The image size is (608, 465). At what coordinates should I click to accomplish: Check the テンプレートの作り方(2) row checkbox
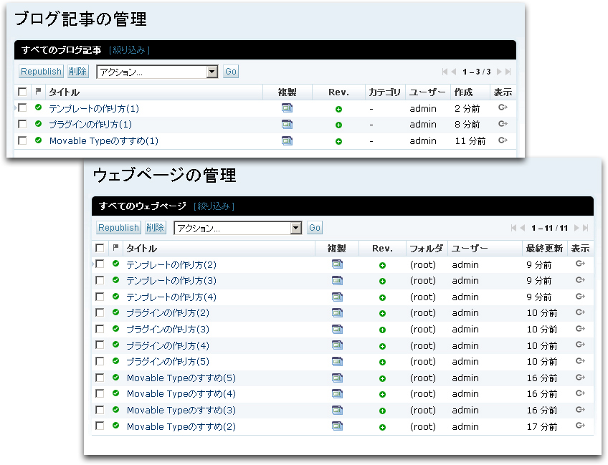click(100, 264)
